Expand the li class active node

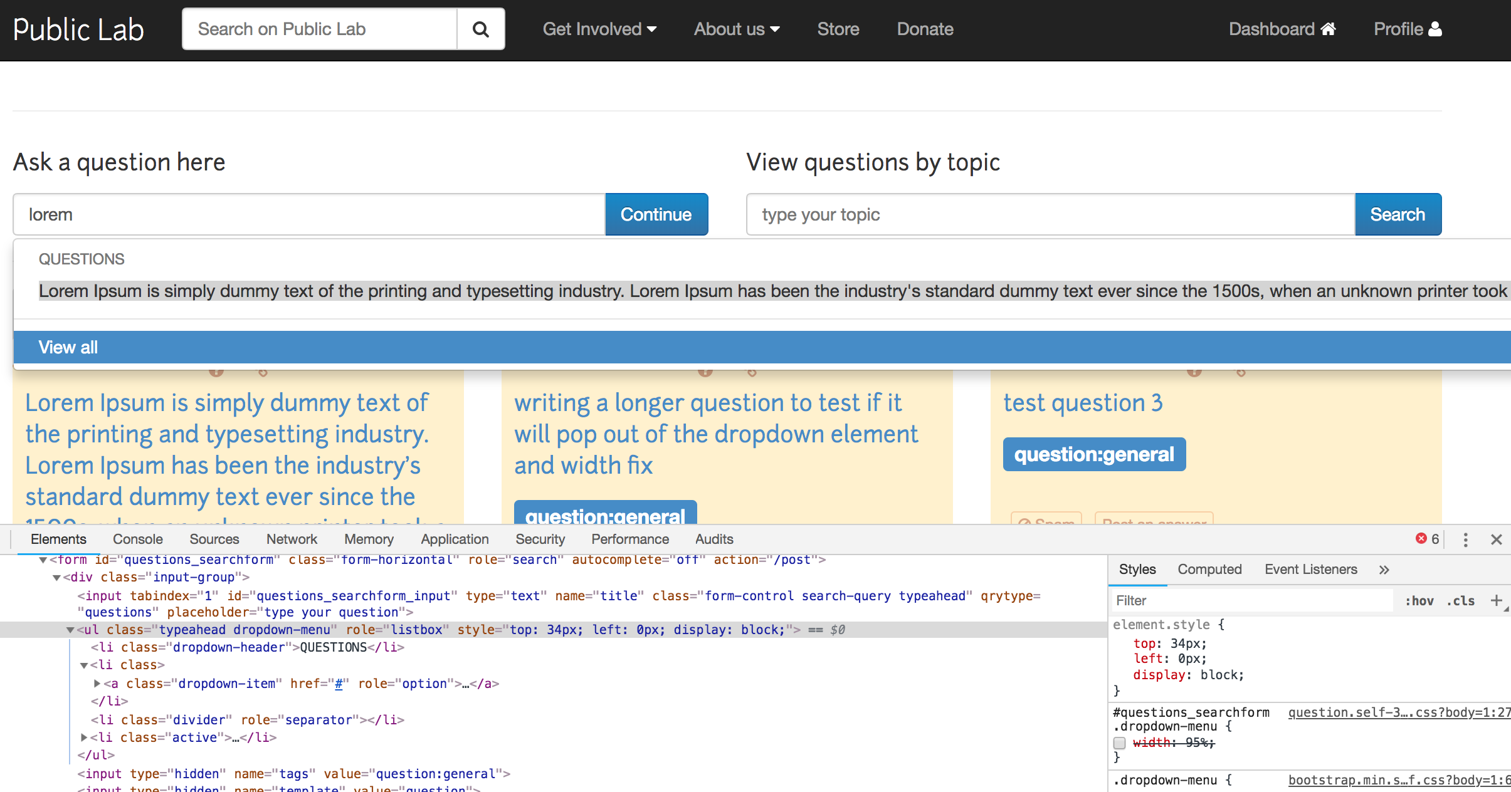(x=84, y=737)
